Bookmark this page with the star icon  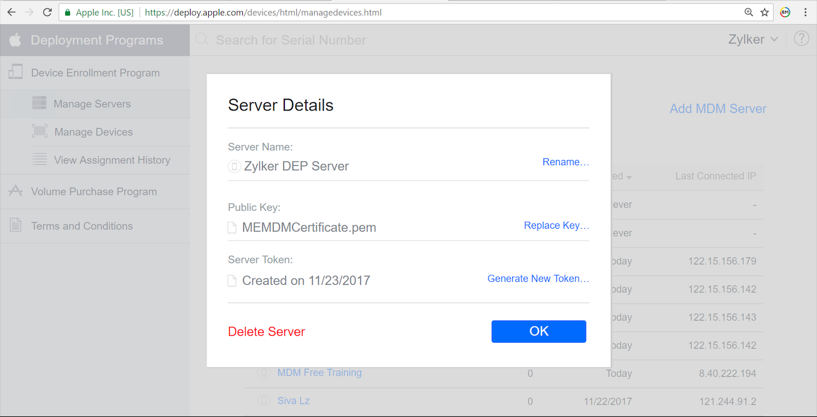[765, 12]
